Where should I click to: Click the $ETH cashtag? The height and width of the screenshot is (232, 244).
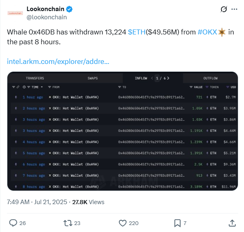137,32
